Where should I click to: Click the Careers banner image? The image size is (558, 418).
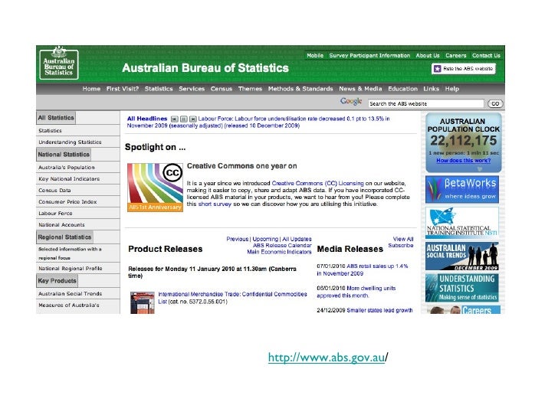click(462, 309)
